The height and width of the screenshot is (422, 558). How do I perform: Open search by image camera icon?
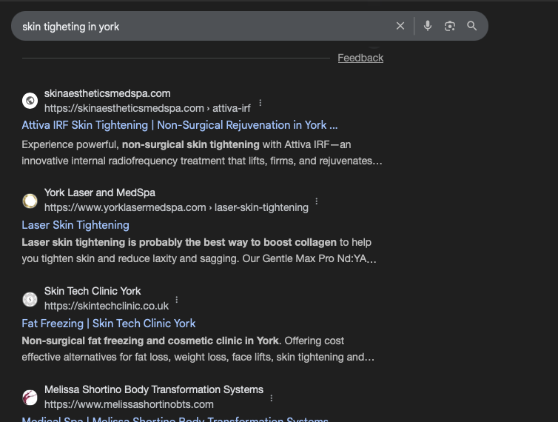pos(450,26)
